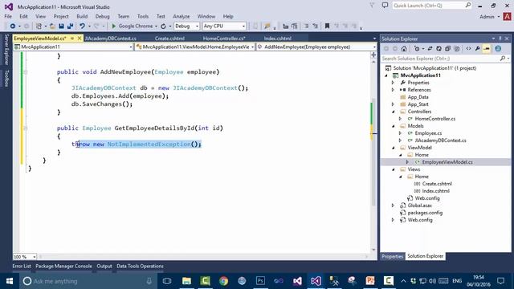The image size is (514, 289).
Task: Open the Debug configuration dropdown
Action: [x=186, y=26]
